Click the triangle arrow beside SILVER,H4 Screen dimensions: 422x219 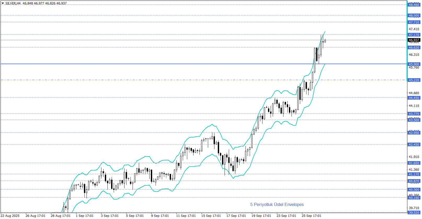[x=3, y=3]
